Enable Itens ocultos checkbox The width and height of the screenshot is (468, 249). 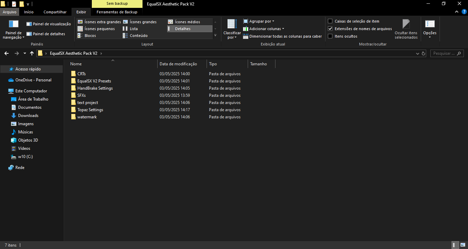click(x=330, y=36)
